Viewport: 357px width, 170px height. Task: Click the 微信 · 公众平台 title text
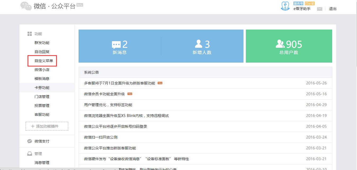tap(55, 6)
